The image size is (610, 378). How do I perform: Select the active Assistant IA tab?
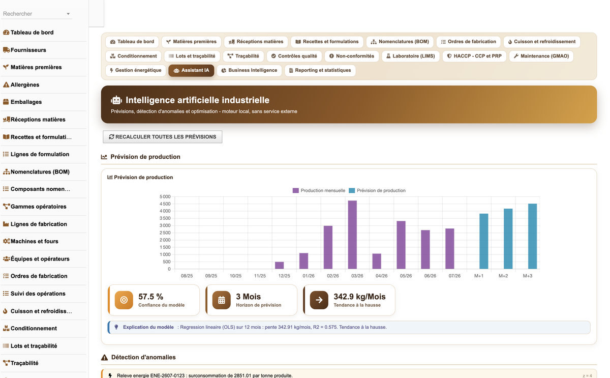coord(191,70)
